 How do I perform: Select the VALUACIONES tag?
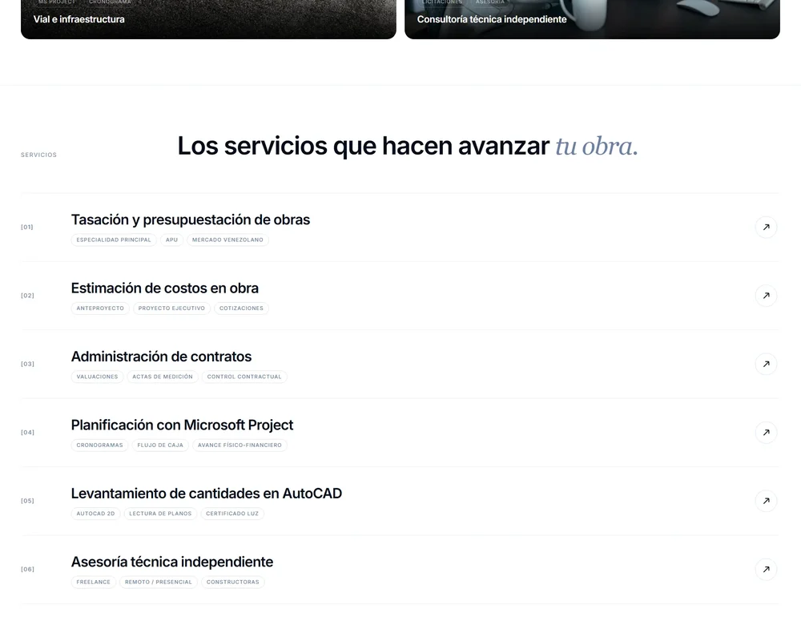[97, 377]
